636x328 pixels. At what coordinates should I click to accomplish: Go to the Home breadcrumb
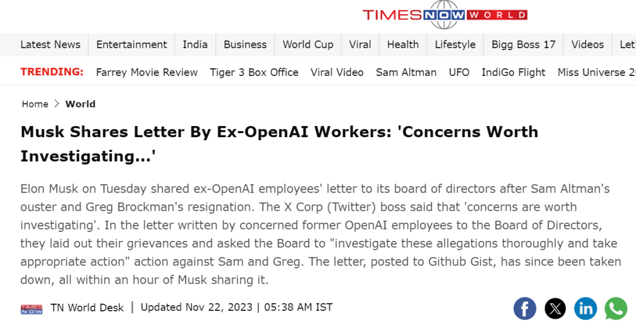tap(35, 104)
